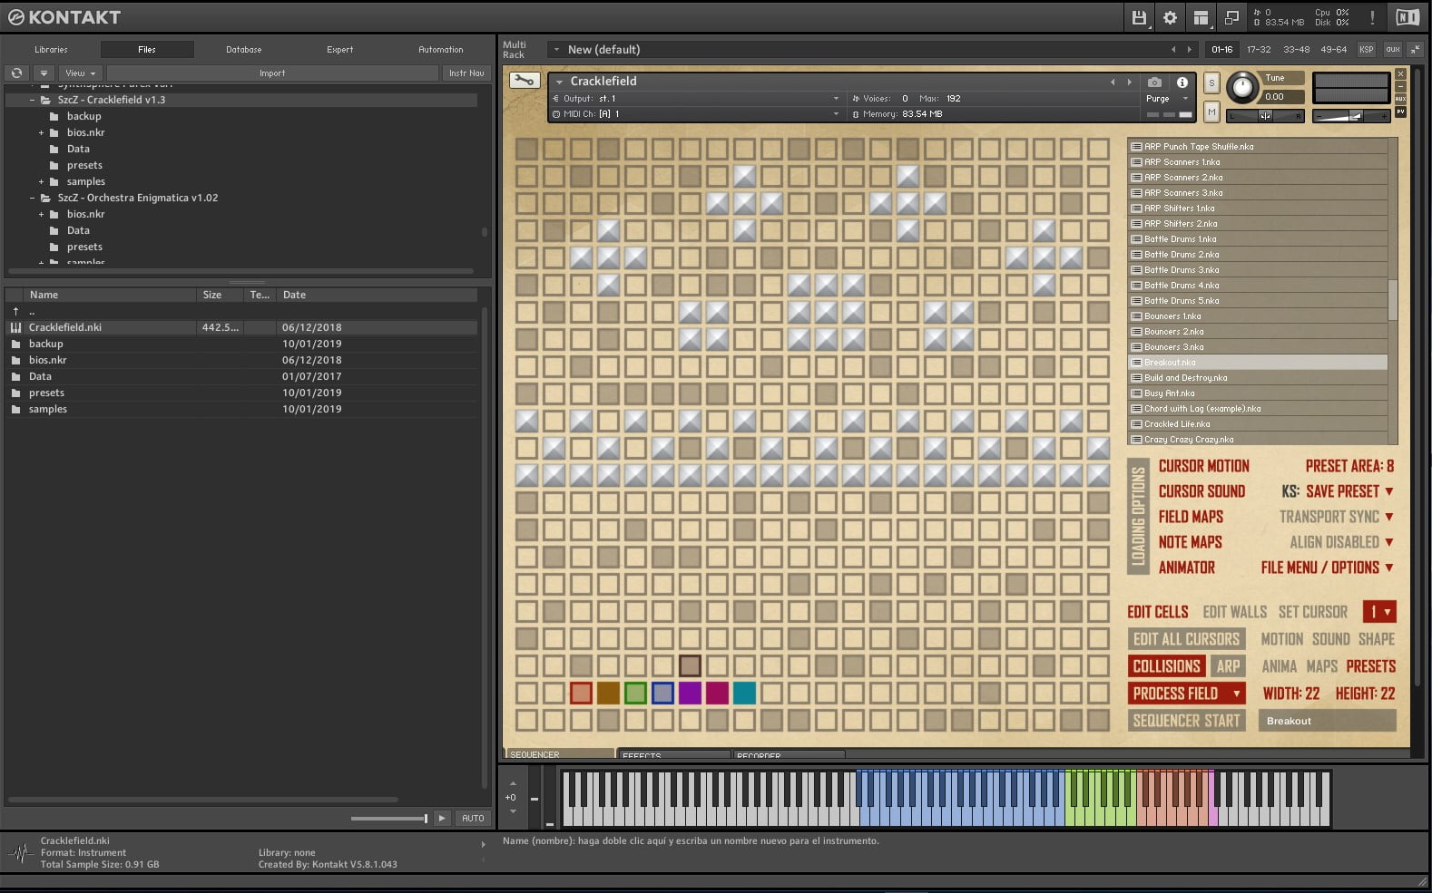
Task: Click the refresh icon in Files browser
Action: (x=16, y=73)
